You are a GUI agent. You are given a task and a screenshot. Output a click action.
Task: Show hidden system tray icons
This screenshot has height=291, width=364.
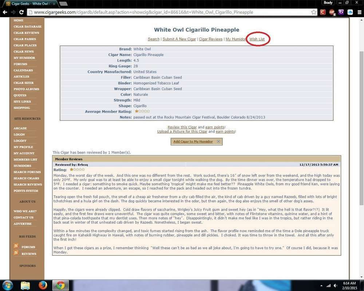pyautogui.click(x=321, y=286)
